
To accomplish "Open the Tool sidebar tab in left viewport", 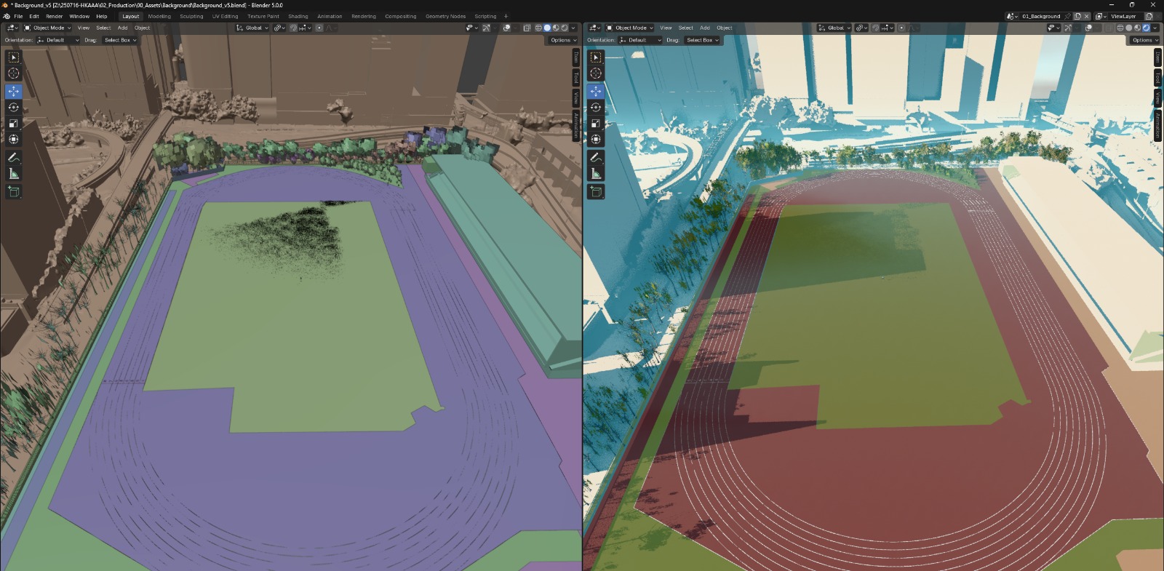I will pos(575,76).
